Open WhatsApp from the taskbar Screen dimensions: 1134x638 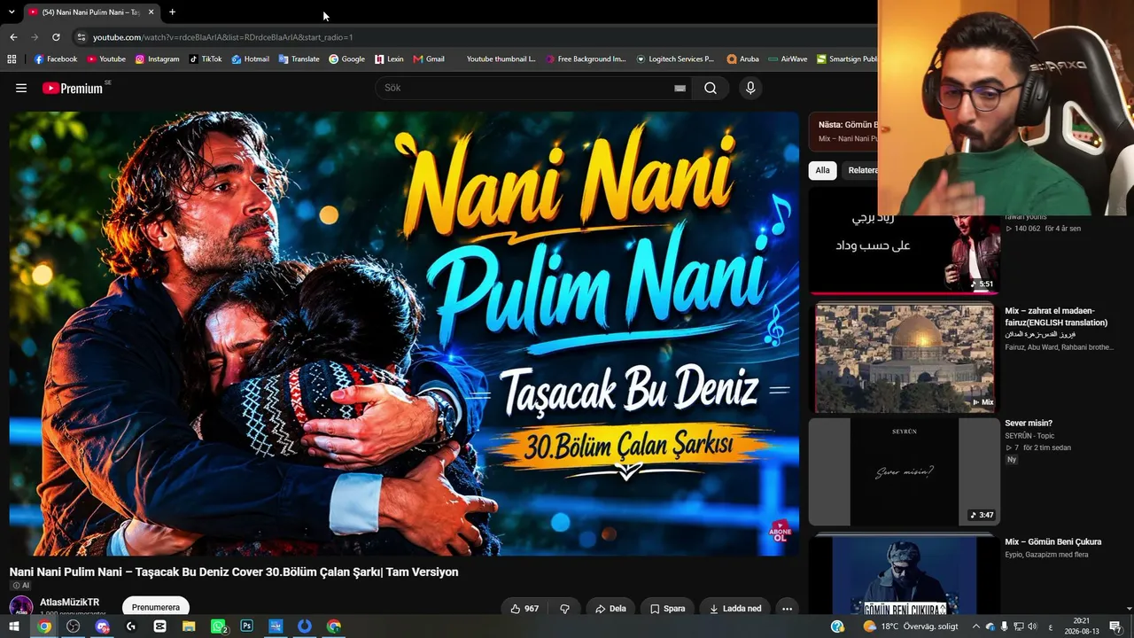tap(219, 626)
